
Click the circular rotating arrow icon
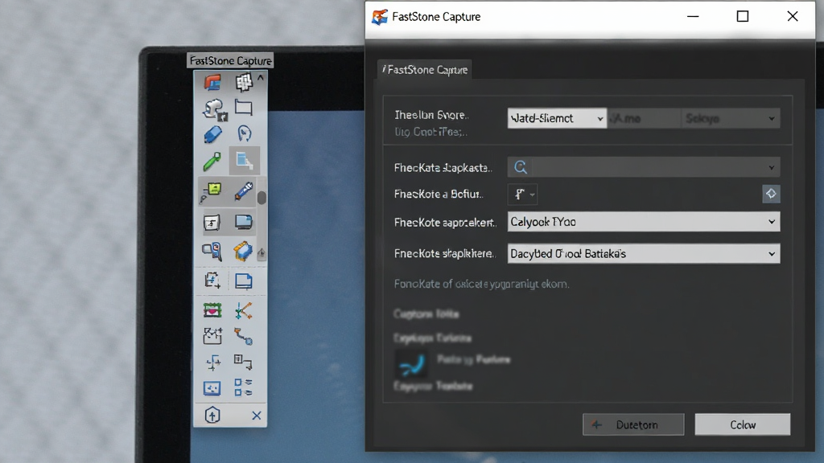245,133
